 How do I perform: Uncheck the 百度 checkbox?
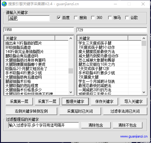point(59,18)
